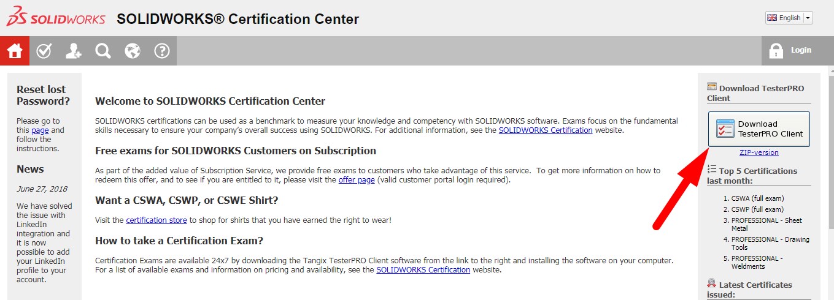This screenshot has height=300, width=834.
Task: Go to the Home icon in the navigation bar
Action: pyautogui.click(x=15, y=51)
